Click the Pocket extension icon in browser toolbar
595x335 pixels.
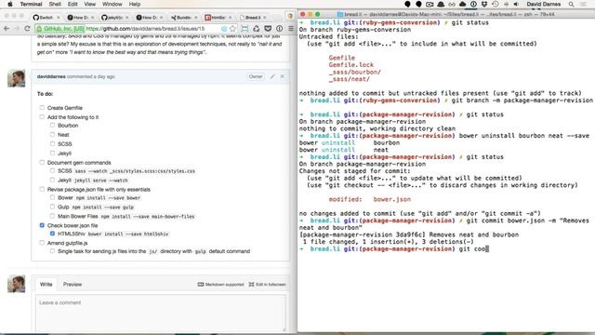268,29
